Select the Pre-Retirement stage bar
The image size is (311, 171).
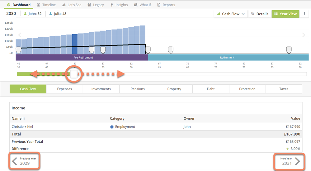pyautogui.click(x=82, y=58)
